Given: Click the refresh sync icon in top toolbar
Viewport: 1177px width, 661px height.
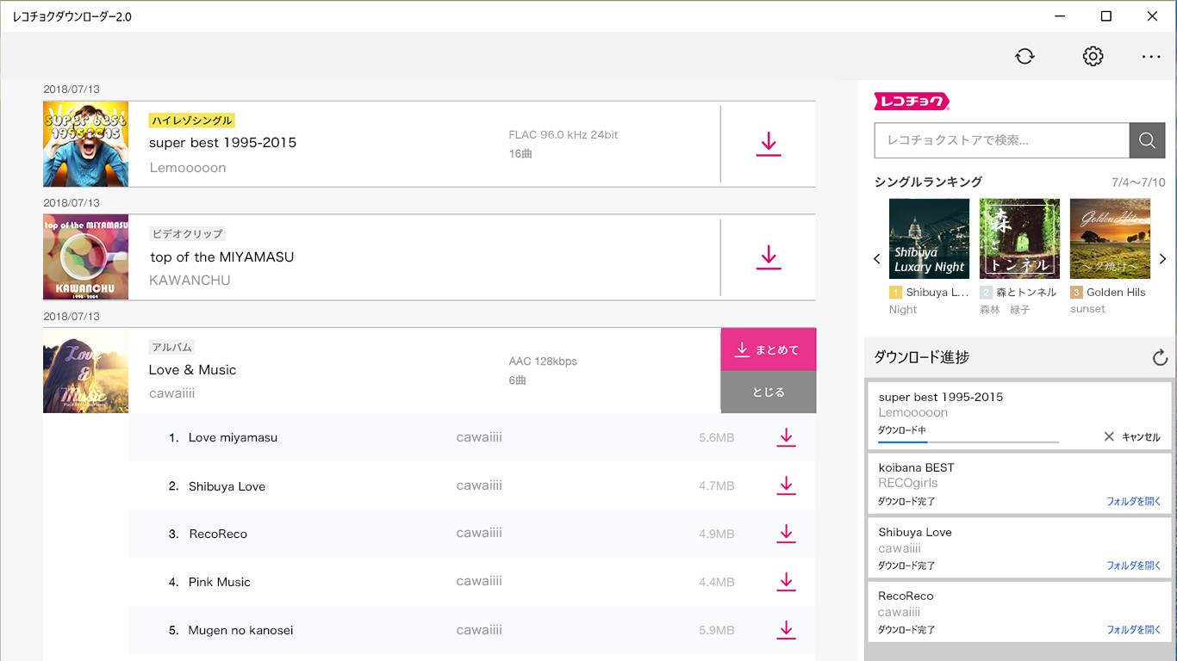Looking at the screenshot, I should [x=1024, y=56].
